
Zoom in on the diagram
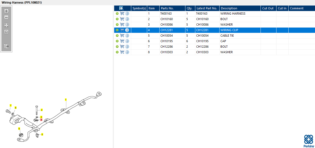pyautogui.click(x=6, y=11)
